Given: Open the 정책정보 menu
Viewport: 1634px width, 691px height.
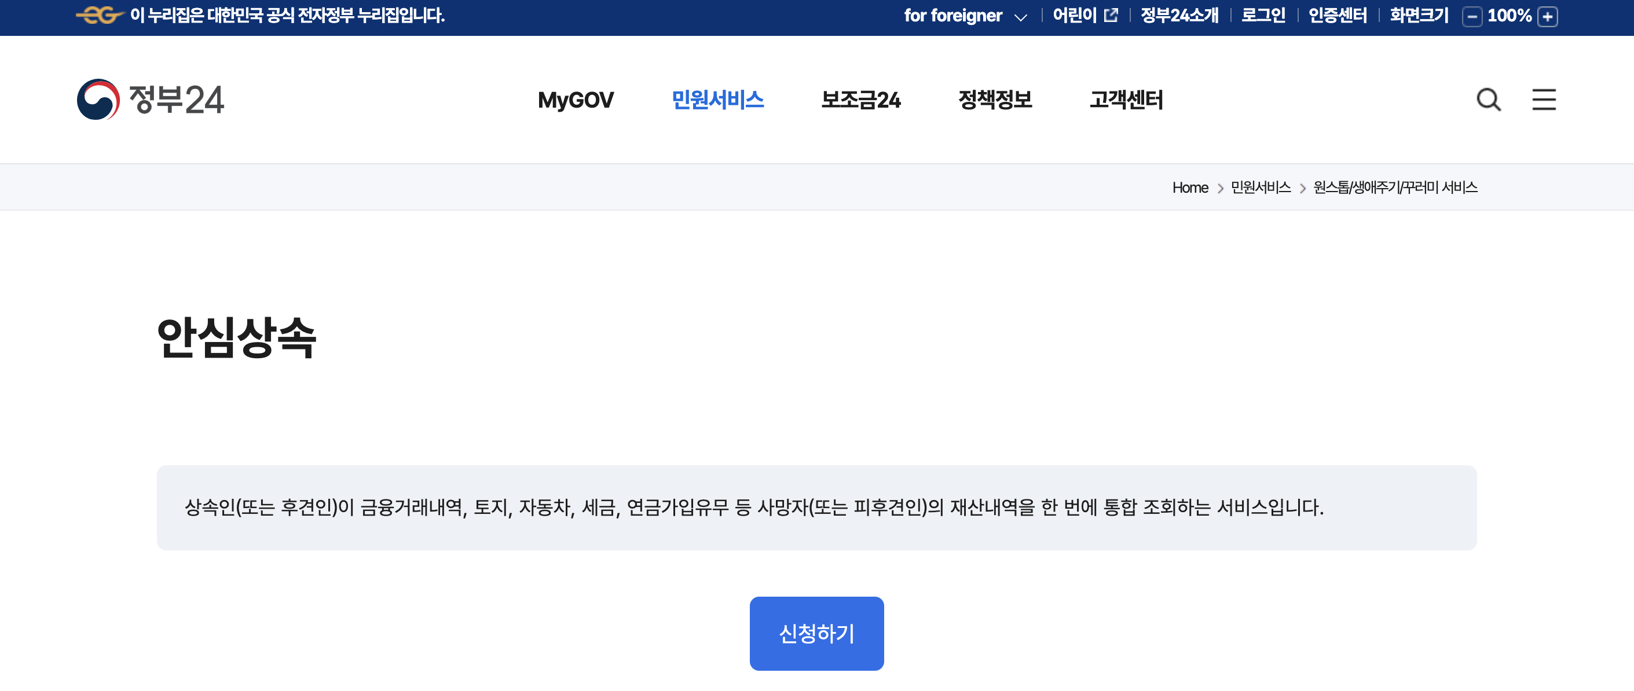Looking at the screenshot, I should (x=995, y=100).
